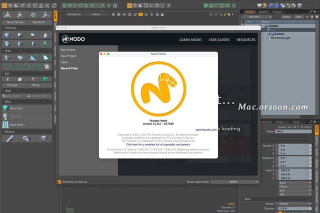
Task: Click New Scene in intro window
Action: coord(68,50)
